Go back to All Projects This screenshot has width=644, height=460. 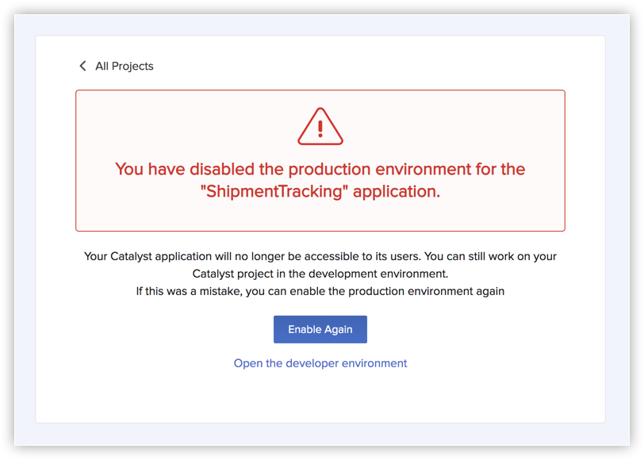tap(124, 66)
